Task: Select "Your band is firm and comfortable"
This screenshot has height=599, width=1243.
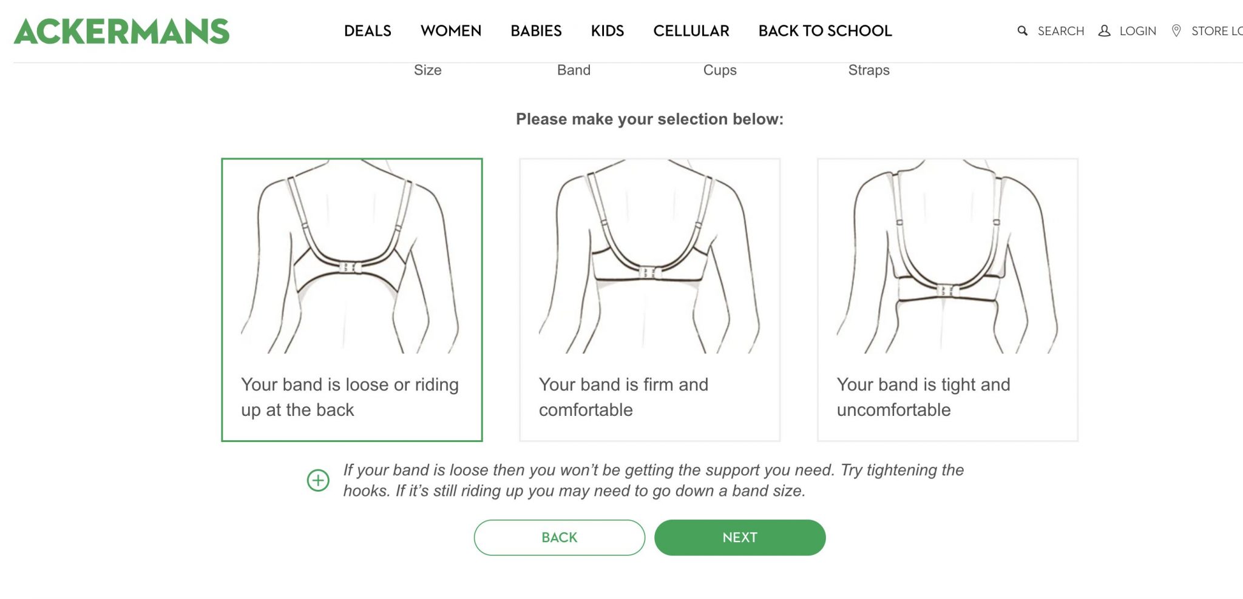Action: coord(650,297)
